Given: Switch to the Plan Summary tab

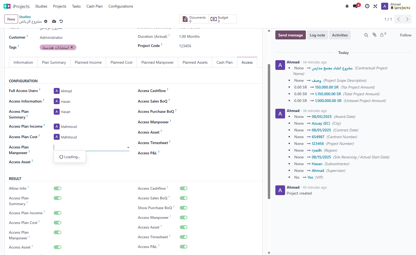Looking at the screenshot, I should point(54,62).
